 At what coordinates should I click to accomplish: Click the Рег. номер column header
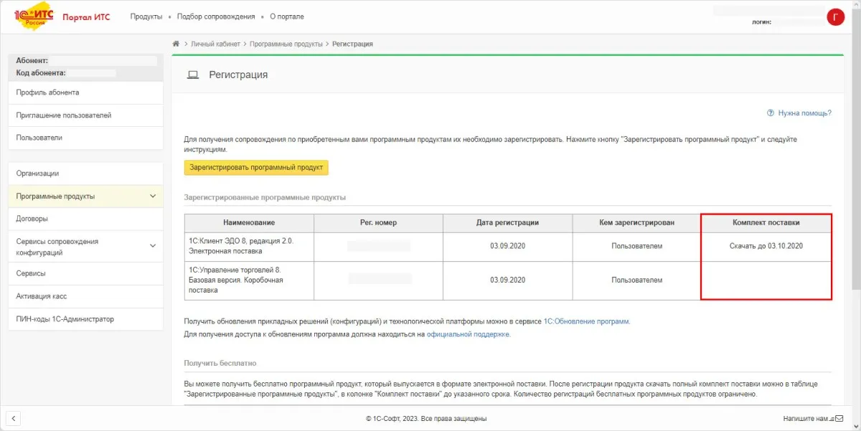coord(378,223)
